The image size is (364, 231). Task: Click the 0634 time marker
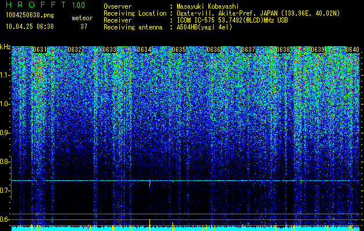click(x=144, y=50)
